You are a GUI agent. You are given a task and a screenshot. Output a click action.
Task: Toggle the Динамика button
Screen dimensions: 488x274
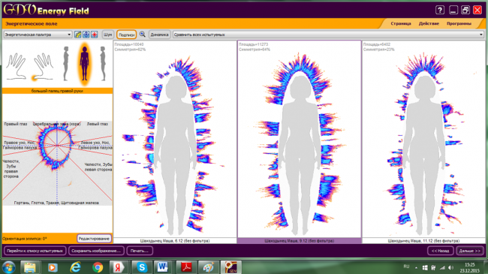[159, 35]
